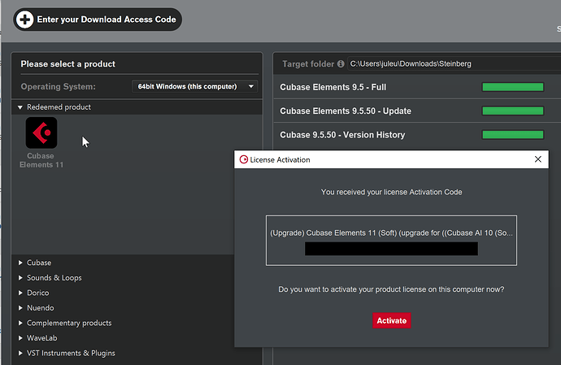Viewport: 561px width, 365px height.
Task: Expand the WaveLab category
Action: pyautogui.click(x=20, y=338)
